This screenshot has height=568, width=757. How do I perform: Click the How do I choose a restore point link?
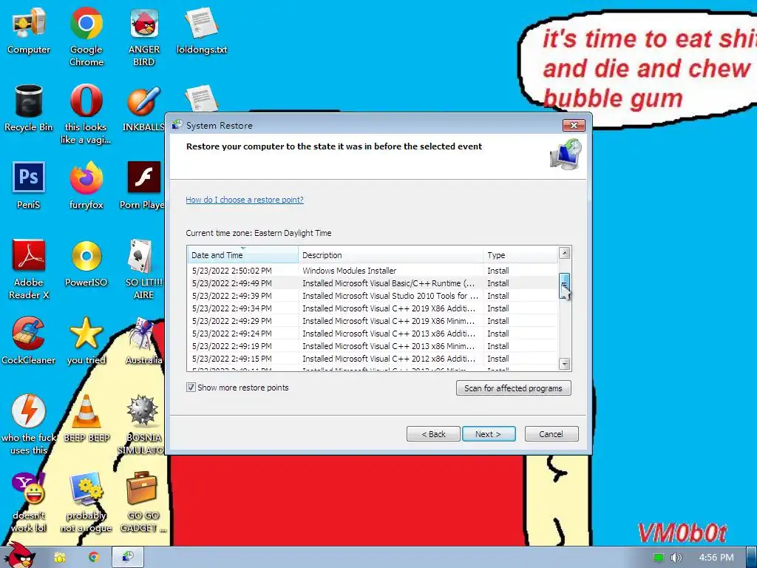245,200
